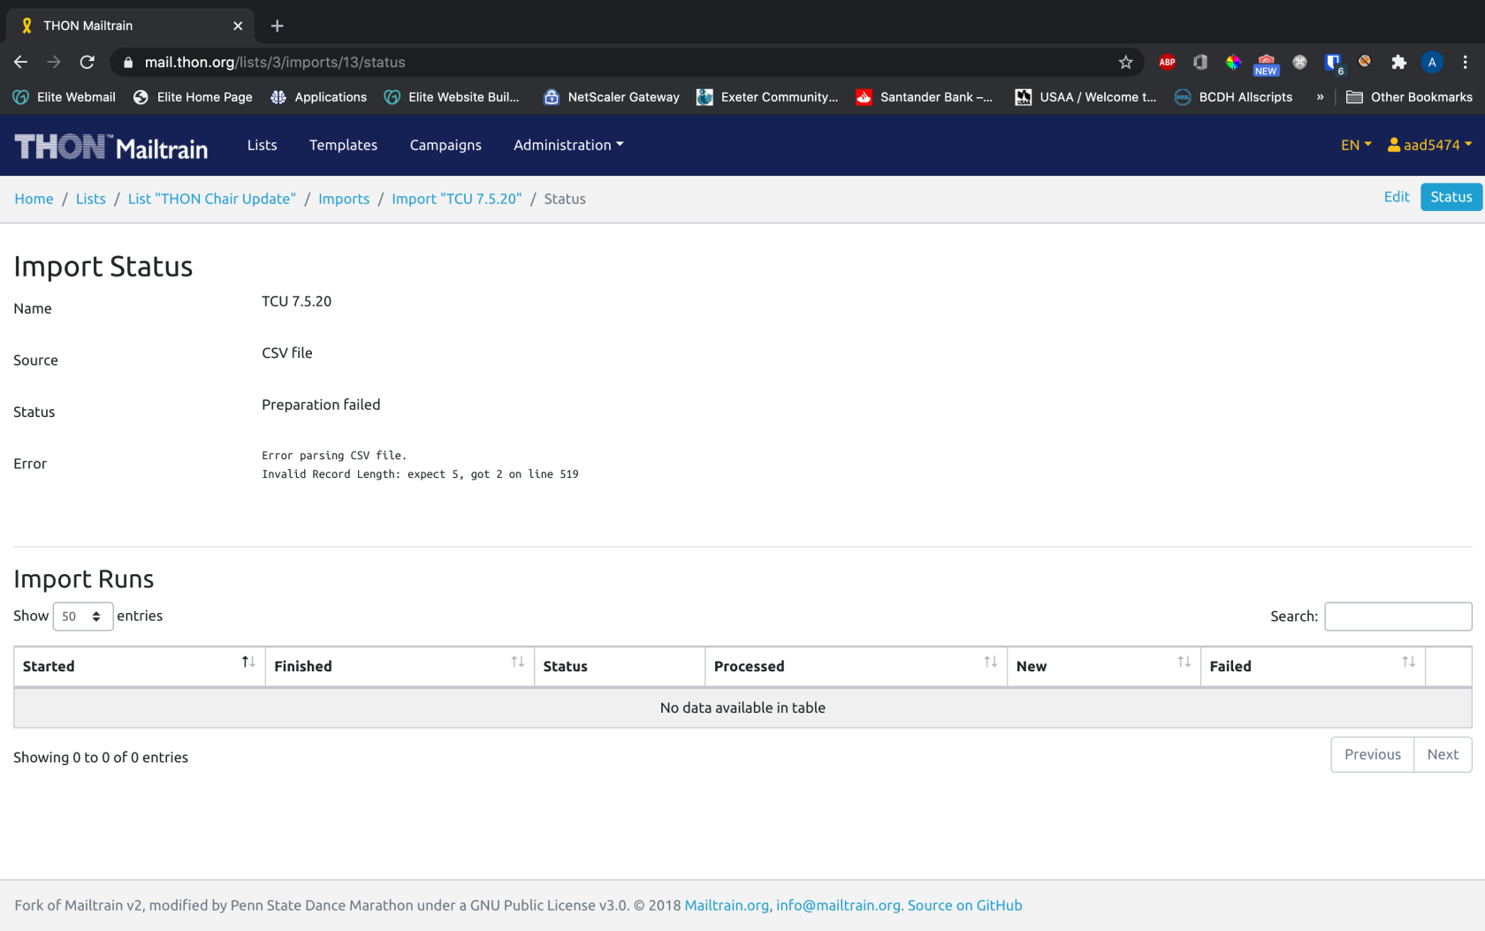Open Elite Webmail bookmark
The image size is (1485, 931).
pos(65,97)
